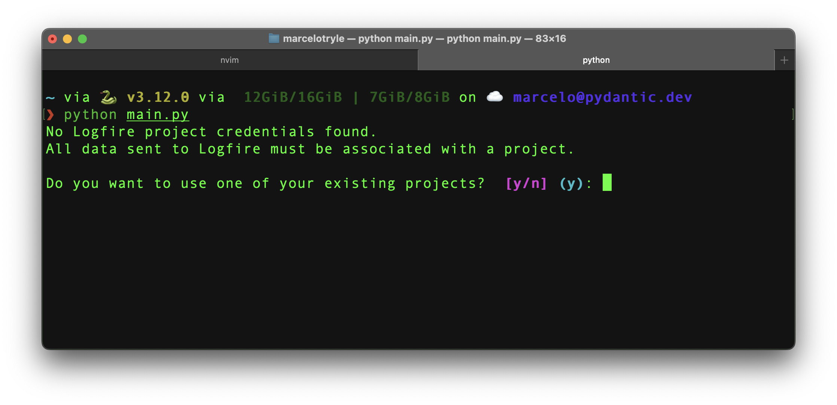Minimize the window with yellow button
Viewport: 837px width, 405px height.
(67, 39)
